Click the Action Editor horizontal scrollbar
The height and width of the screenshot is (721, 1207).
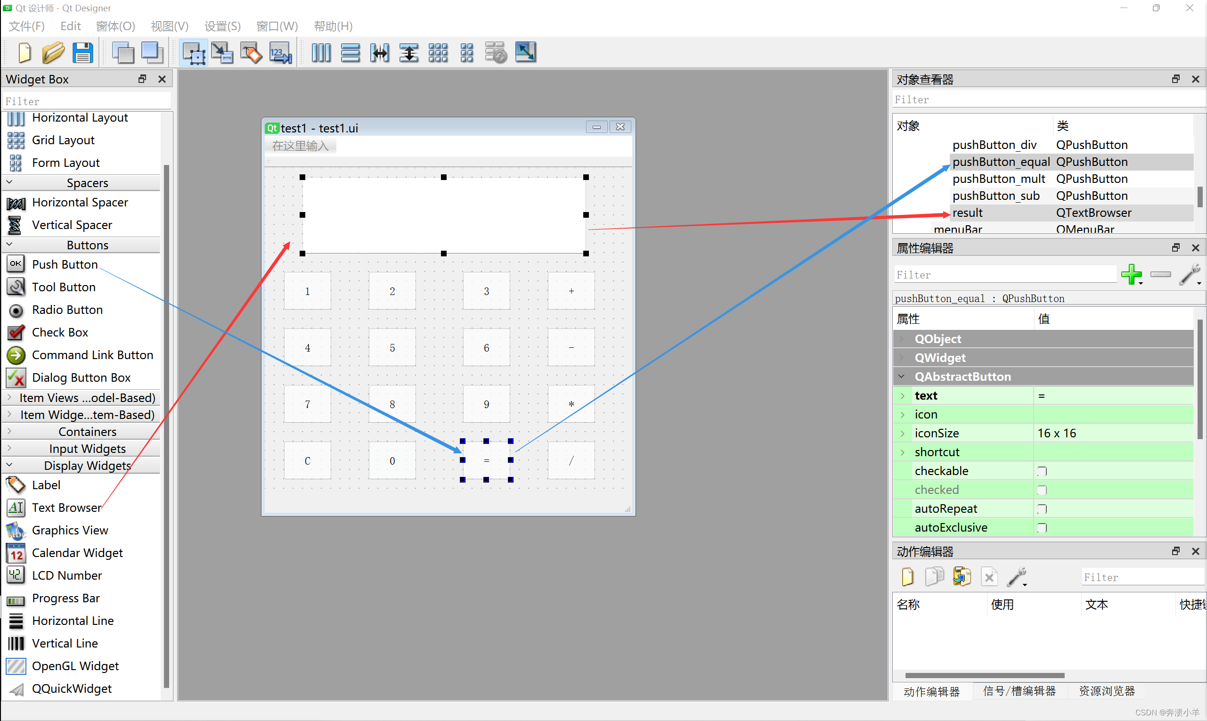coord(985,675)
